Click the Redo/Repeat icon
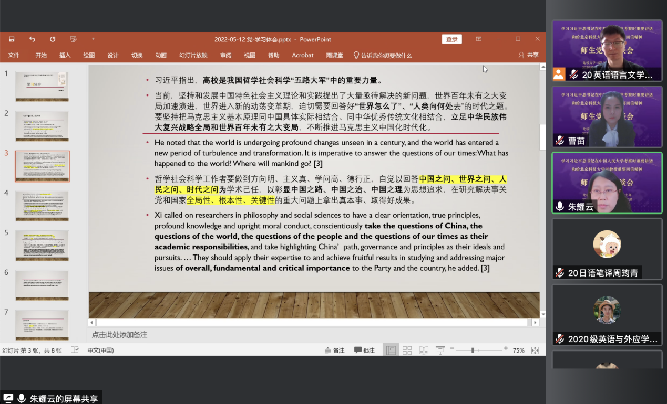The width and height of the screenshot is (667, 404). (53, 39)
